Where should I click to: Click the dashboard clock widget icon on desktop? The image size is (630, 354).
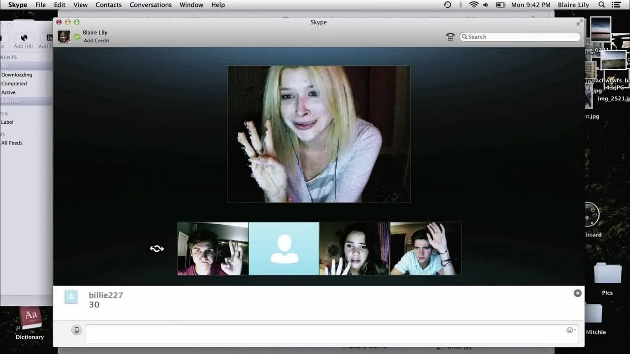[592, 215]
